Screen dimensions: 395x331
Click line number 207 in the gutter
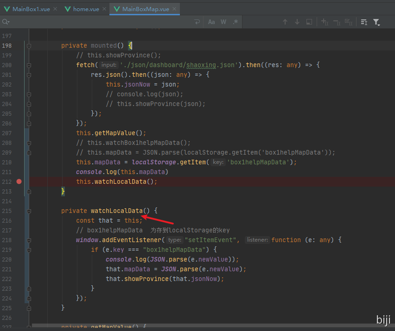[7, 133]
